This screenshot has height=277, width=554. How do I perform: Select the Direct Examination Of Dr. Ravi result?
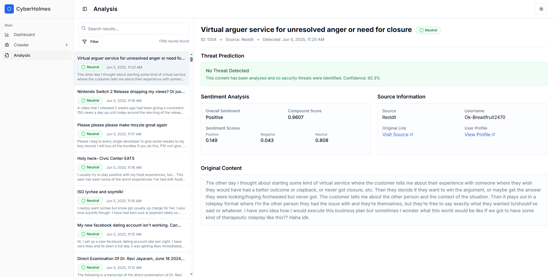(x=132, y=265)
